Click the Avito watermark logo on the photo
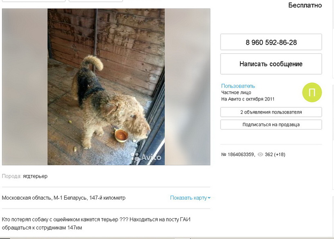The width and height of the screenshot is (334, 239). (x=146, y=157)
